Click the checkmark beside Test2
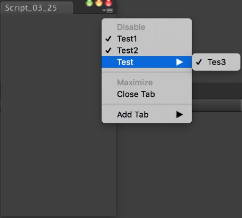 tap(109, 50)
